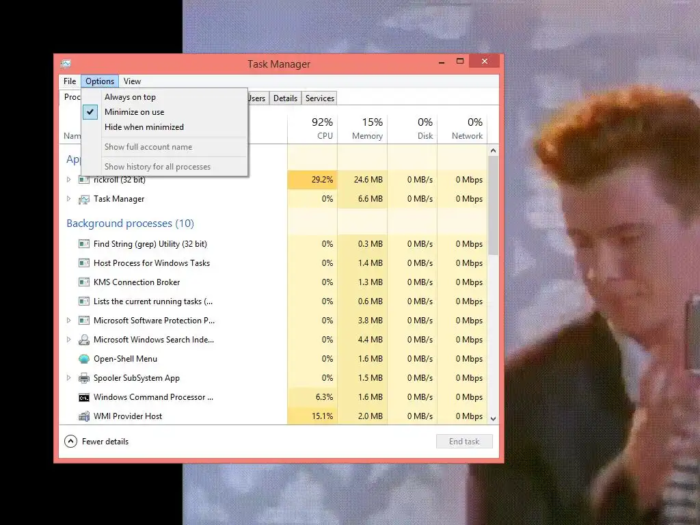Select the Host Process for Windows Tasks name

[152, 263]
